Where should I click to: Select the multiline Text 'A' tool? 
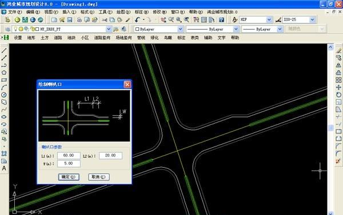point(4,168)
